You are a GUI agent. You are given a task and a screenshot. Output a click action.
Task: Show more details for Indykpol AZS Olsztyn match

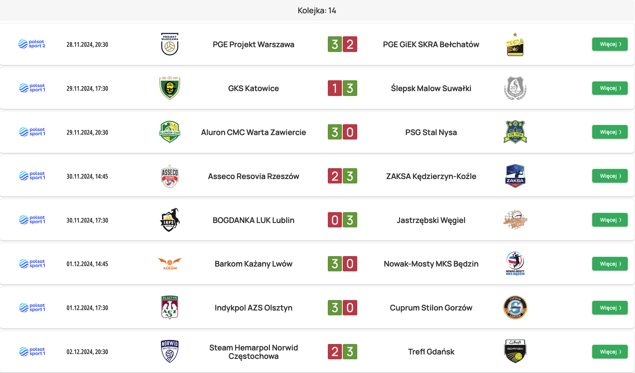(610, 308)
